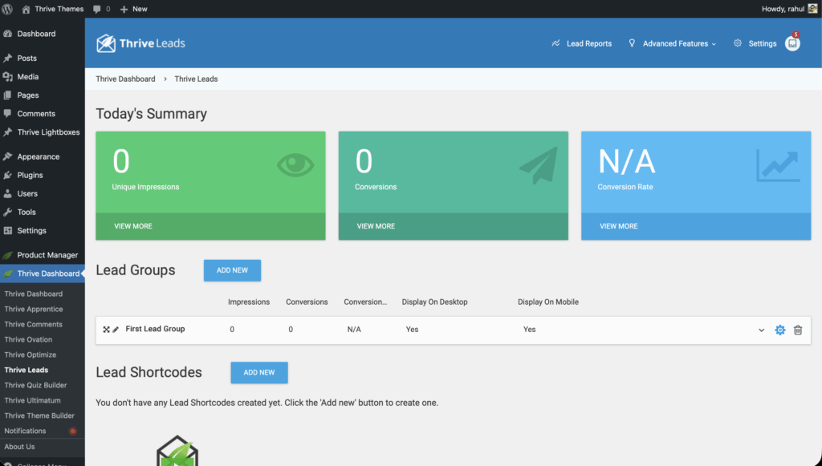Image resolution: width=822 pixels, height=466 pixels.
Task: Open the notification inbox icon with red badge
Action: (x=792, y=44)
